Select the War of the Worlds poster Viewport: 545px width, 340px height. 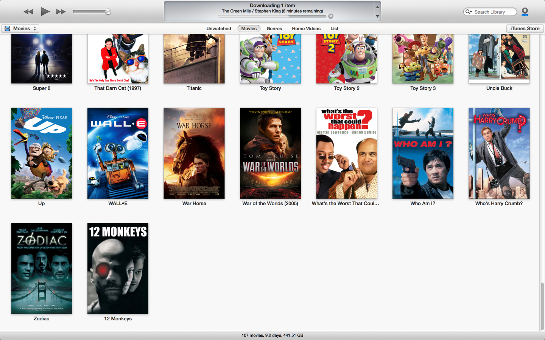(x=270, y=153)
